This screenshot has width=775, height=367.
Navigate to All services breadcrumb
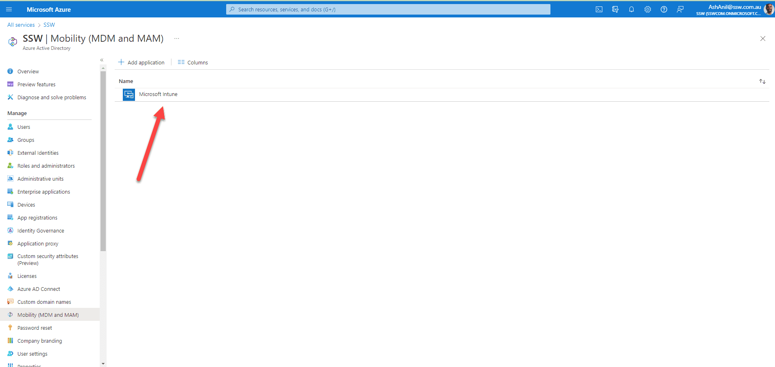click(21, 25)
